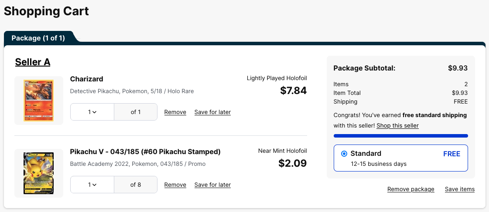Select the Standard shipping radio button
This screenshot has height=212, width=489.
click(344, 154)
